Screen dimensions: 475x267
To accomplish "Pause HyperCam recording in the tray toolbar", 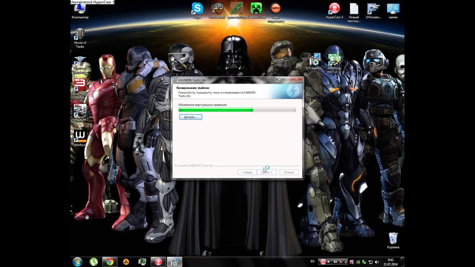I will tap(323, 261).
